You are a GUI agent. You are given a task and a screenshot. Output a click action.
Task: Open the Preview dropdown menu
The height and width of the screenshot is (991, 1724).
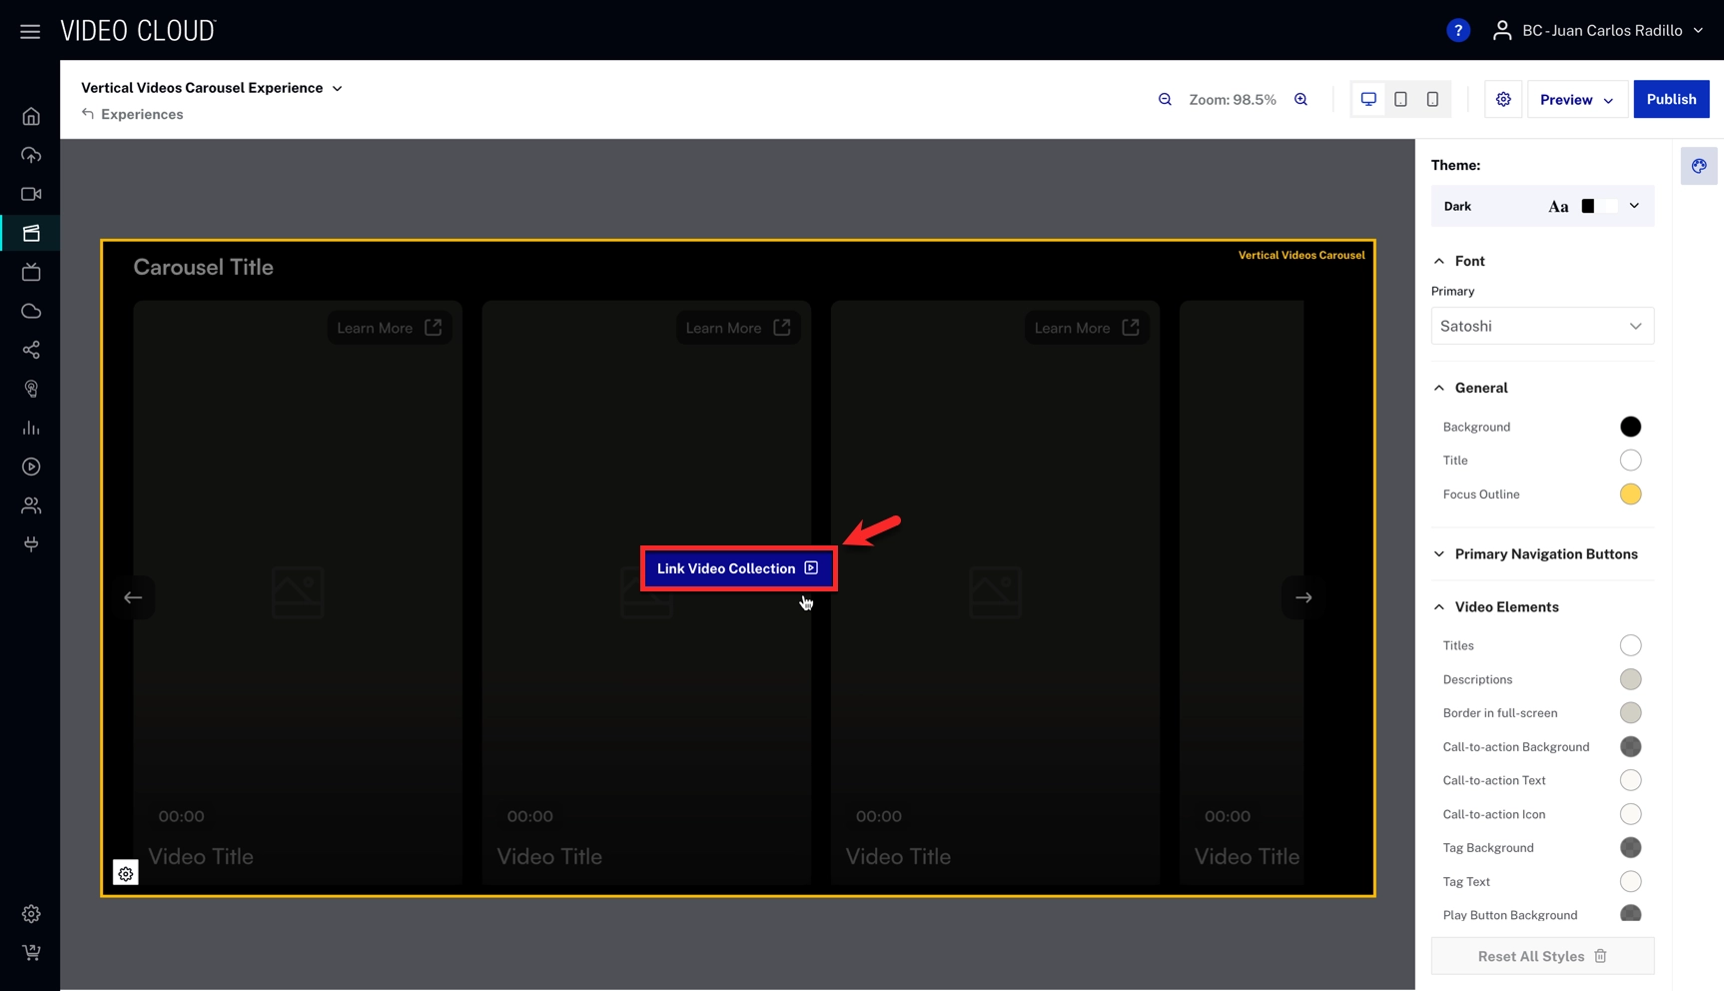point(1576,100)
